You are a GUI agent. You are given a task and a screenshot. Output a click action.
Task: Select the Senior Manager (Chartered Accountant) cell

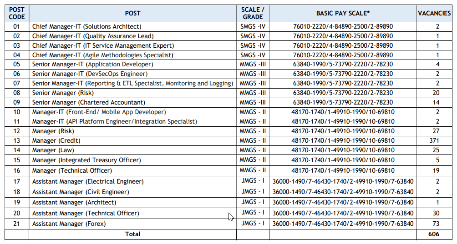coord(89,102)
